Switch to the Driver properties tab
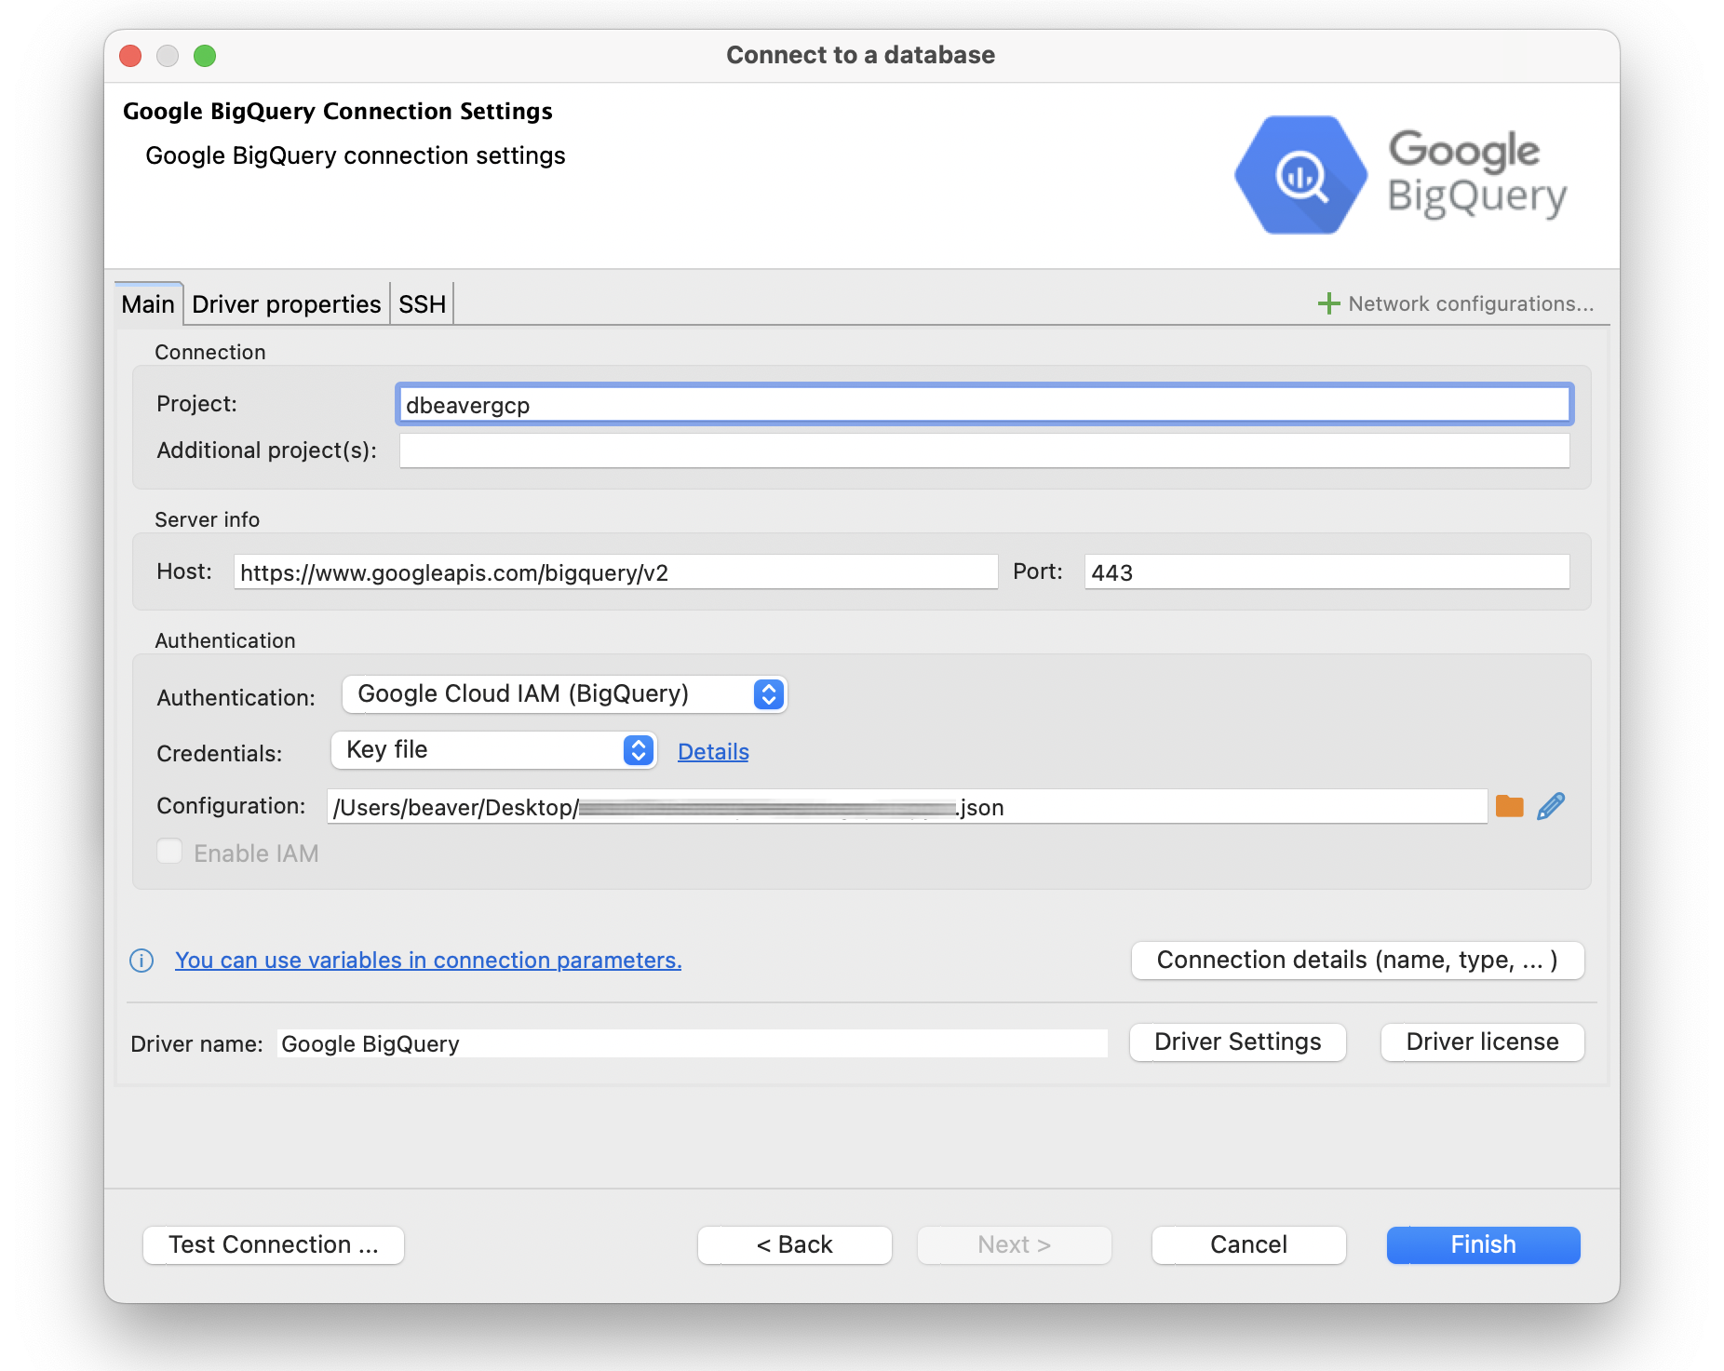This screenshot has height=1371, width=1724. click(x=286, y=303)
